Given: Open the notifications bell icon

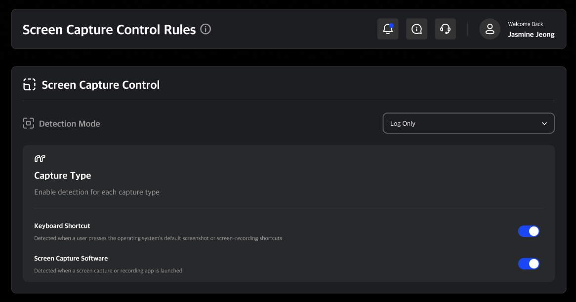Looking at the screenshot, I should coord(387,29).
